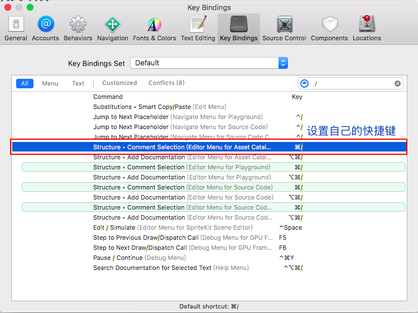This screenshot has height=313, width=418.
Task: Click the ⌘/ key of highlighted row
Action: [299, 147]
